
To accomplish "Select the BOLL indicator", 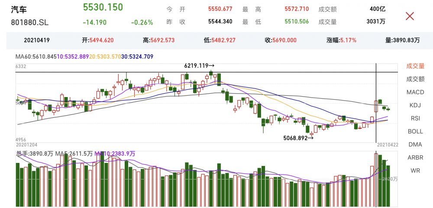I will (415, 131).
